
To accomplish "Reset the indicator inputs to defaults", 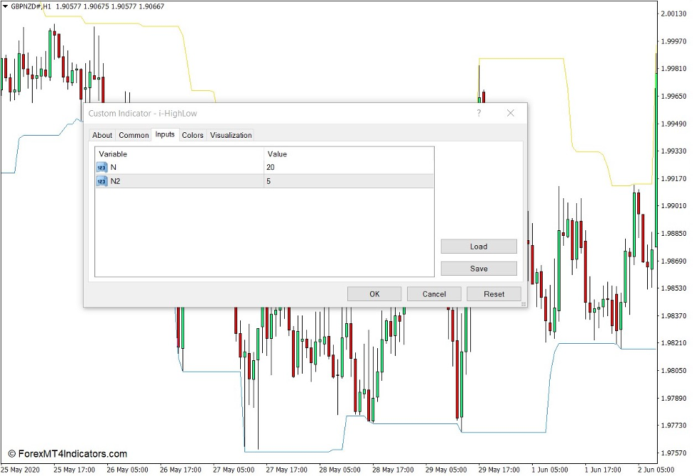I will 494,293.
